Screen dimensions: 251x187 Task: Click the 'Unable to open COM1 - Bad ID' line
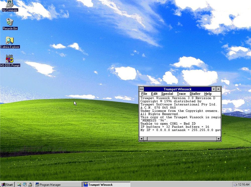tap(168, 123)
